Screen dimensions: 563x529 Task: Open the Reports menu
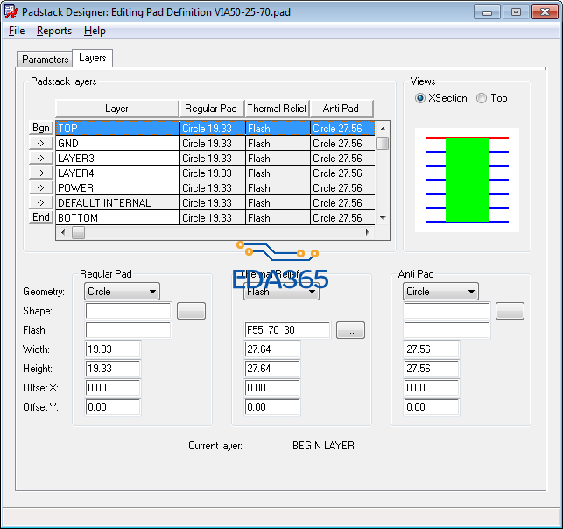tap(54, 31)
